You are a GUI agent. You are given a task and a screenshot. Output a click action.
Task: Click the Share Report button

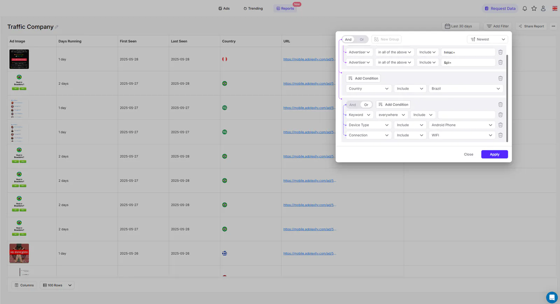(531, 26)
